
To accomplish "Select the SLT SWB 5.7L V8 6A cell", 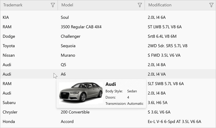I will click(166, 84).
